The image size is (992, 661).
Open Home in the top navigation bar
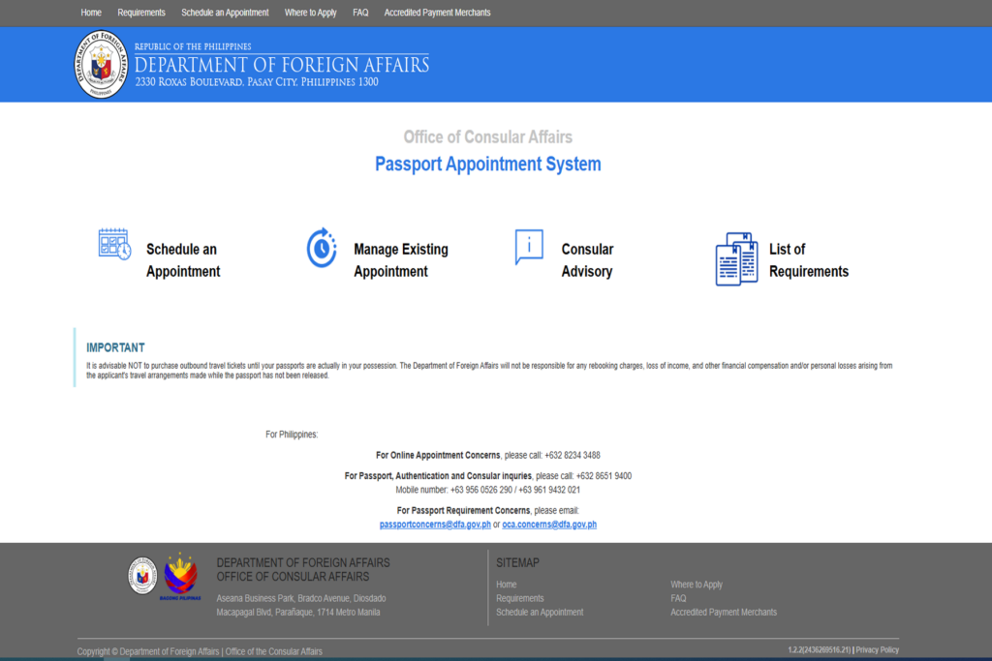click(91, 13)
